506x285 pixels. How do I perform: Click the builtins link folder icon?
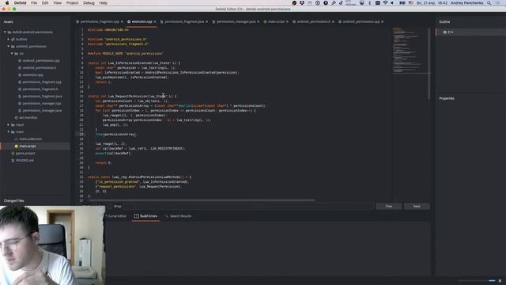(x=13, y=40)
